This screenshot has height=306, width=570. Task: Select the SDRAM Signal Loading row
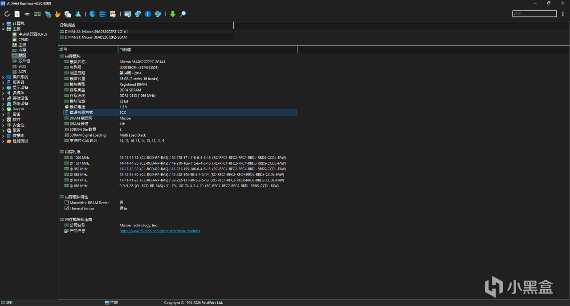tap(180, 135)
